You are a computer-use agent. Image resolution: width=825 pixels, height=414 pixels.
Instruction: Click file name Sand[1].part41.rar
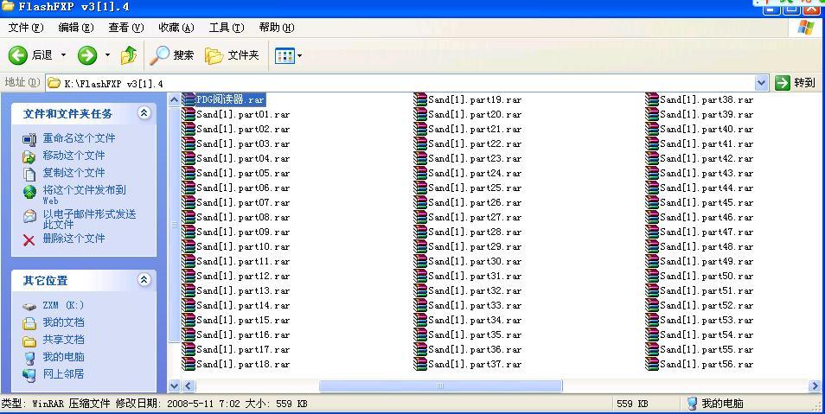click(707, 144)
